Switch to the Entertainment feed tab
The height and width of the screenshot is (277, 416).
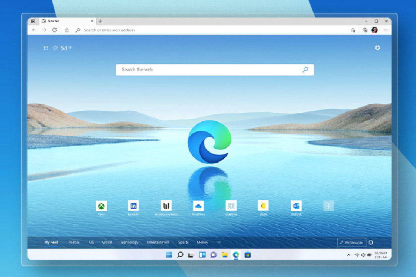point(158,242)
